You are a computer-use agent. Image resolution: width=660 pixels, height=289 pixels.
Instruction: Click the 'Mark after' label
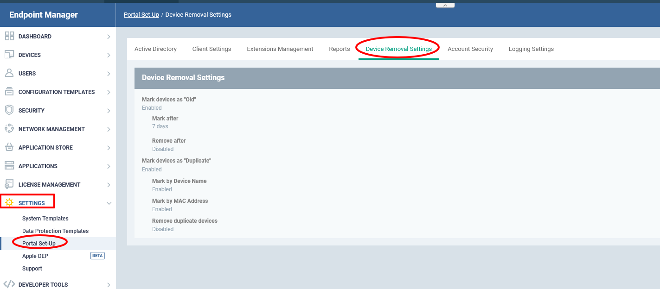(165, 119)
